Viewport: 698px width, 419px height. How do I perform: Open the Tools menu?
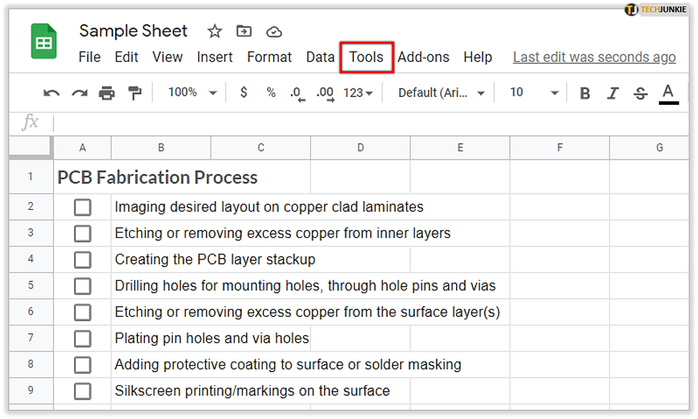point(366,57)
